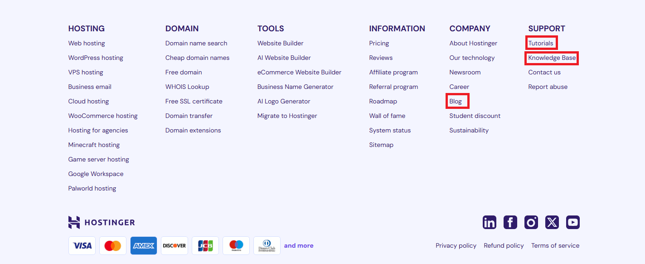This screenshot has width=645, height=264.
Task: Visit Minecraft hosting page
Action: coord(94,145)
